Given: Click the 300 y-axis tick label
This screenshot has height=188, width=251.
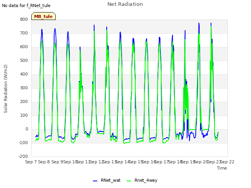Looking at the screenshot, I should pos(24,88).
